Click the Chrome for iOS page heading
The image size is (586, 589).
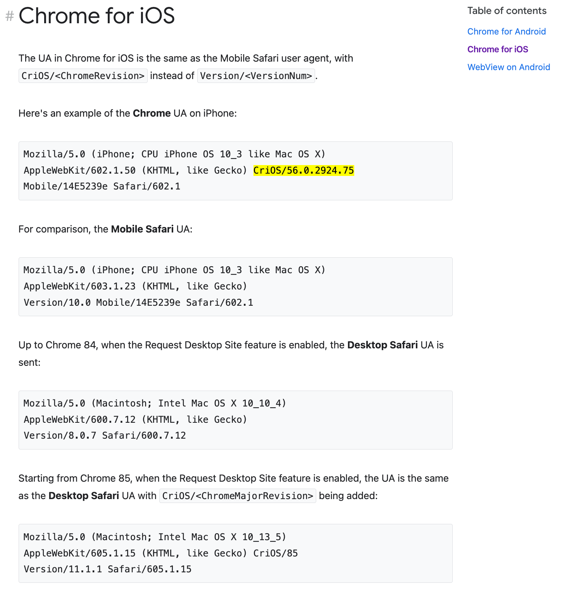[x=97, y=16]
